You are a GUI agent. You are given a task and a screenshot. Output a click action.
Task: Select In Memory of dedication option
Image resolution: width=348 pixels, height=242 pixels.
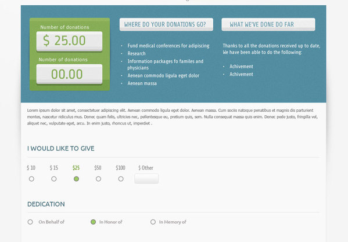(153, 222)
